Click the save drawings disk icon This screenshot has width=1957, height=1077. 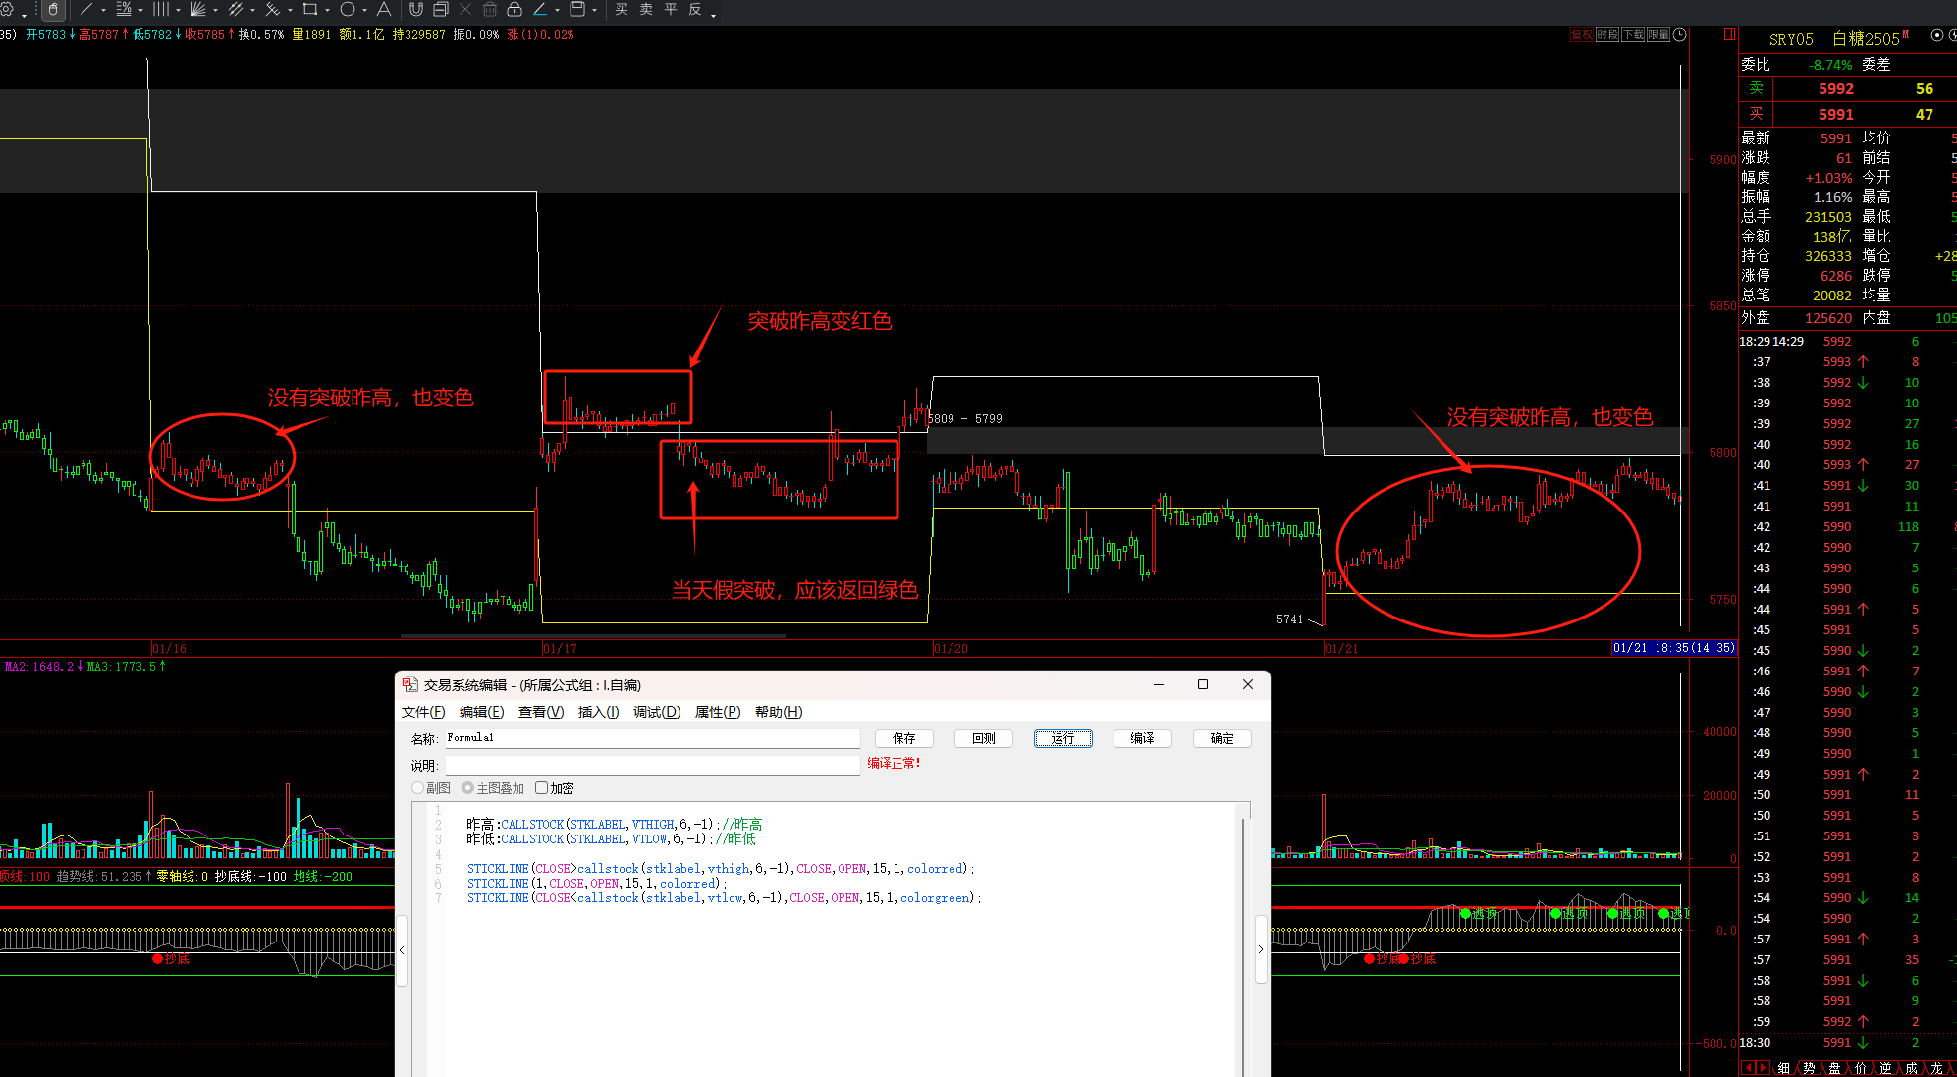tap(577, 9)
